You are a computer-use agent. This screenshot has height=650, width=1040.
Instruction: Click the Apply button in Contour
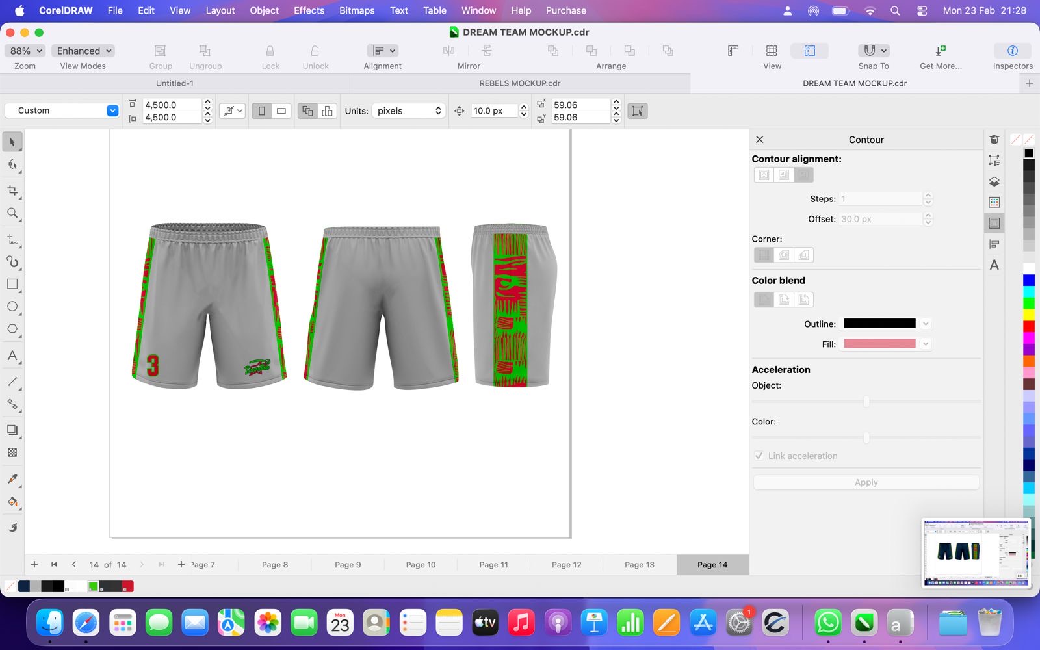click(866, 482)
